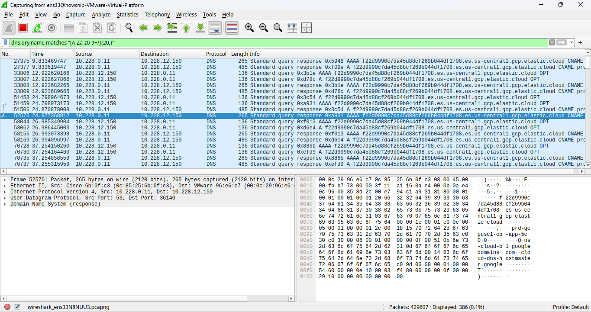The height and width of the screenshot is (312, 591).
Task: Expand the Frame 52570 tree node
Action: click(x=5, y=180)
